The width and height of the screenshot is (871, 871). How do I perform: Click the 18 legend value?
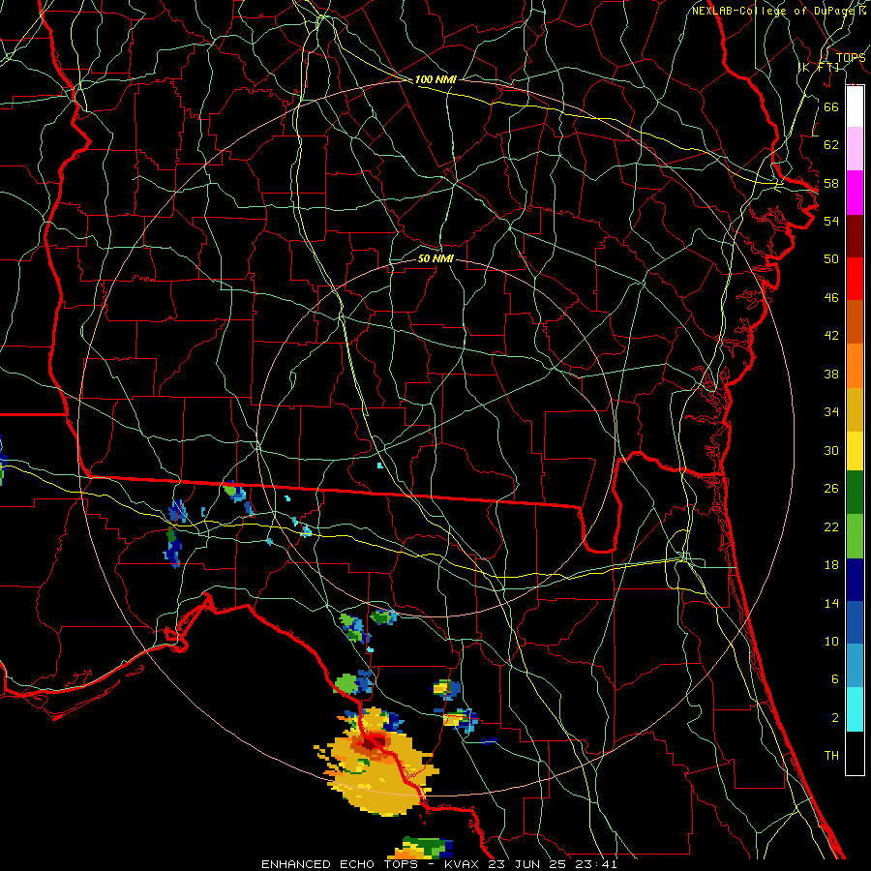tap(831, 565)
